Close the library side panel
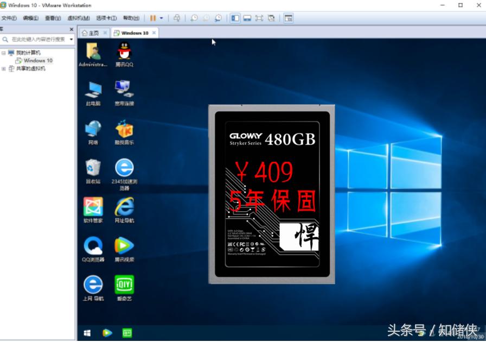This screenshot has height=342, width=486. [72, 29]
